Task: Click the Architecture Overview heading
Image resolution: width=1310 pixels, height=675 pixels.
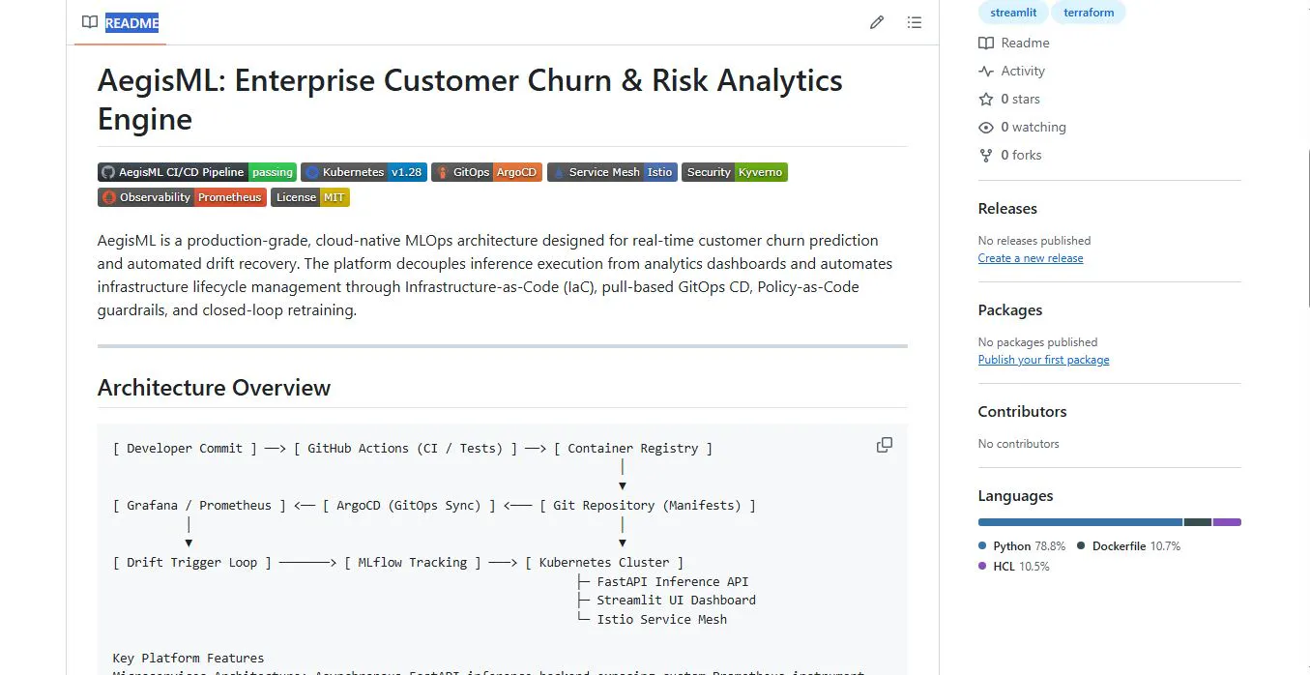Action: click(214, 388)
